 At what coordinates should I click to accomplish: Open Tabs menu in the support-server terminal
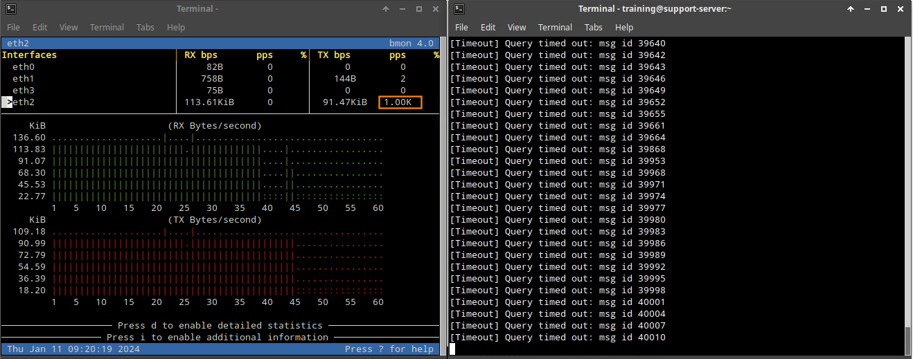(x=594, y=28)
